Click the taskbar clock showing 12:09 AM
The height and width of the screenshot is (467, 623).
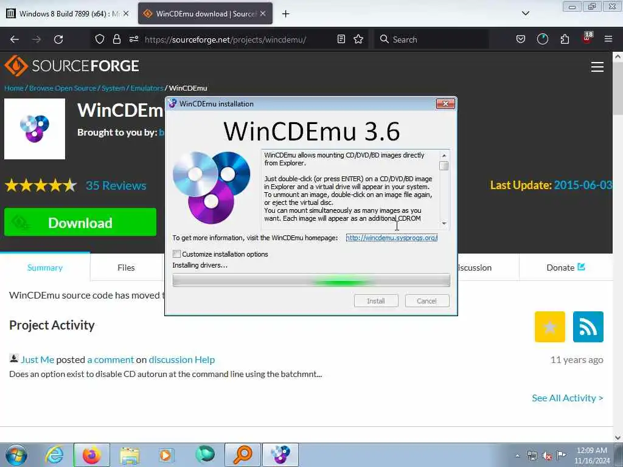591,455
